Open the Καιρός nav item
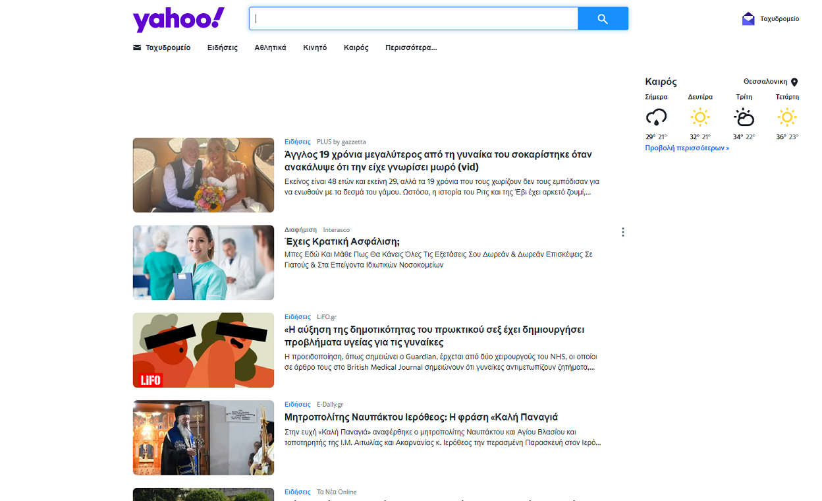This screenshot has width=822, height=501. (356, 47)
